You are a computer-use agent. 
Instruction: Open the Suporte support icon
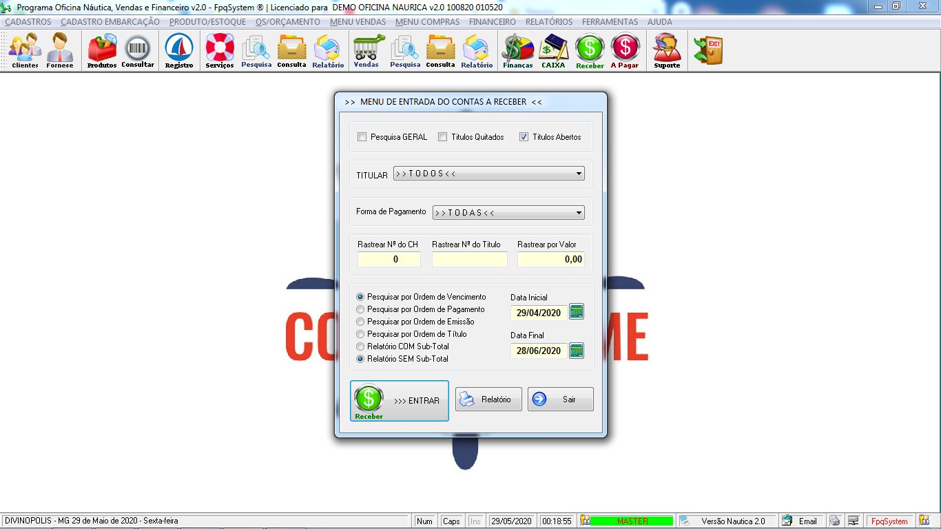pos(667,51)
